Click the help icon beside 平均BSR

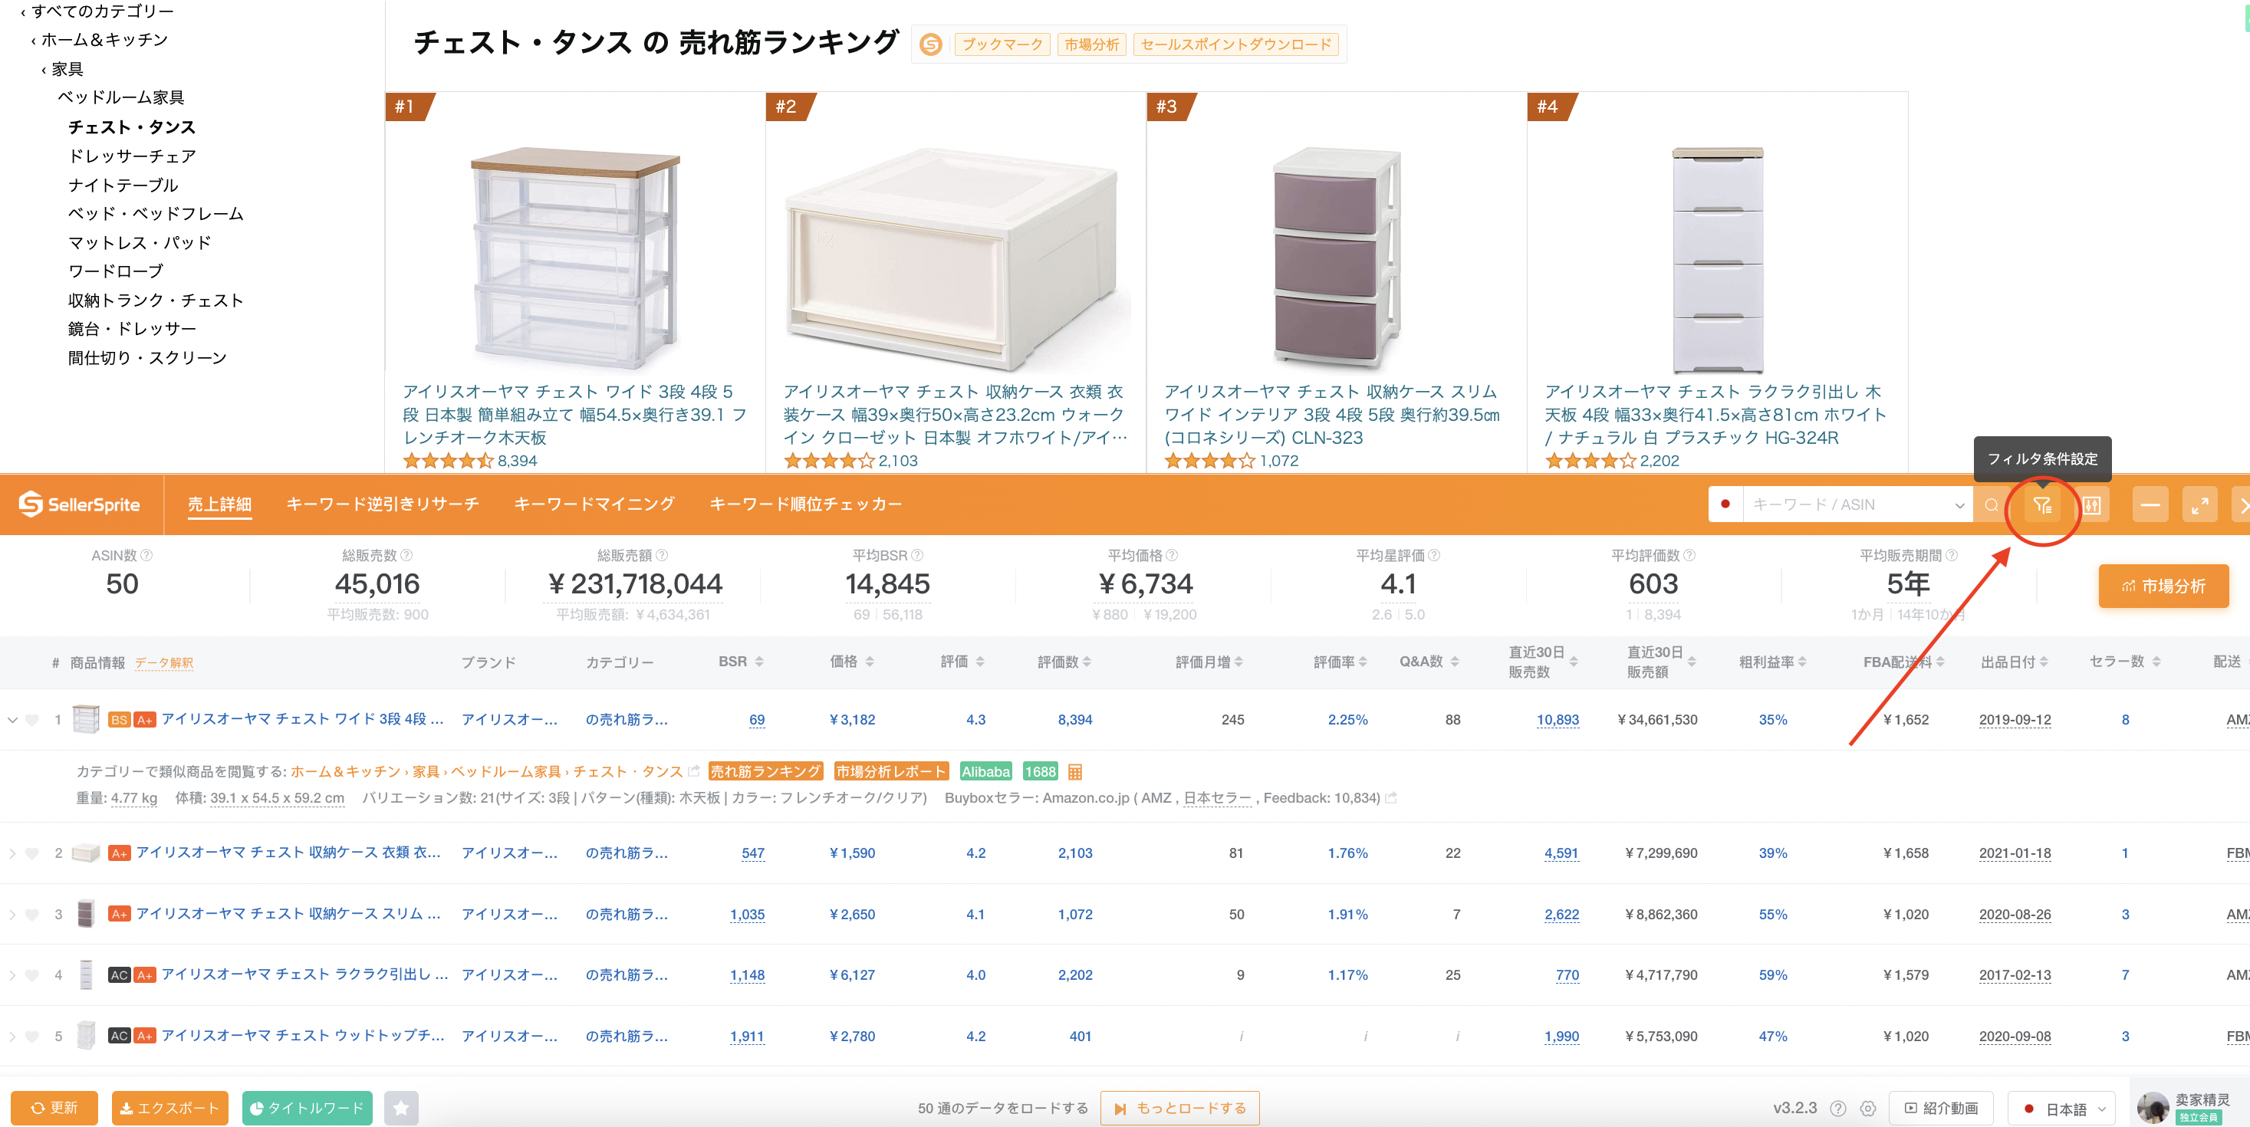click(917, 555)
